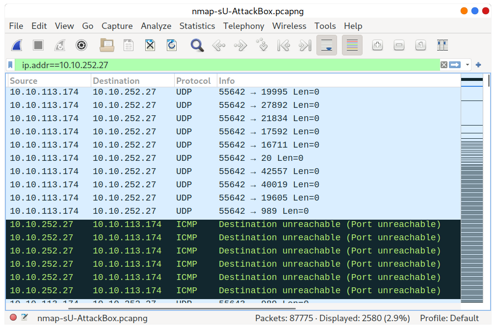Close this capture file
The width and height of the screenshot is (496, 329).
point(150,45)
